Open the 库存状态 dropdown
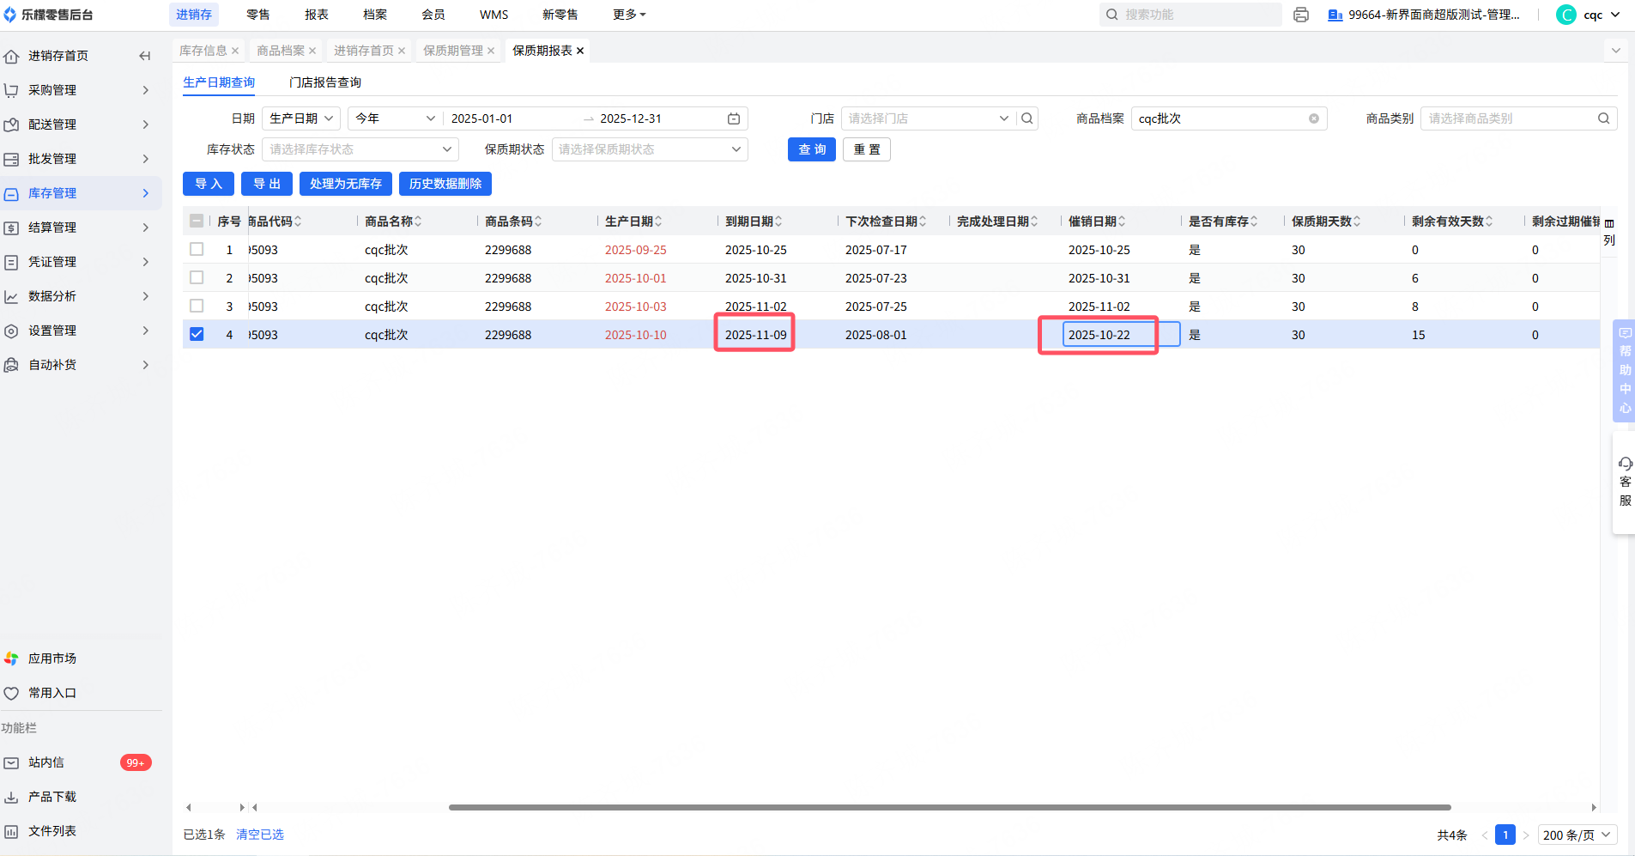Image resolution: width=1635 pixels, height=856 pixels. tap(360, 149)
